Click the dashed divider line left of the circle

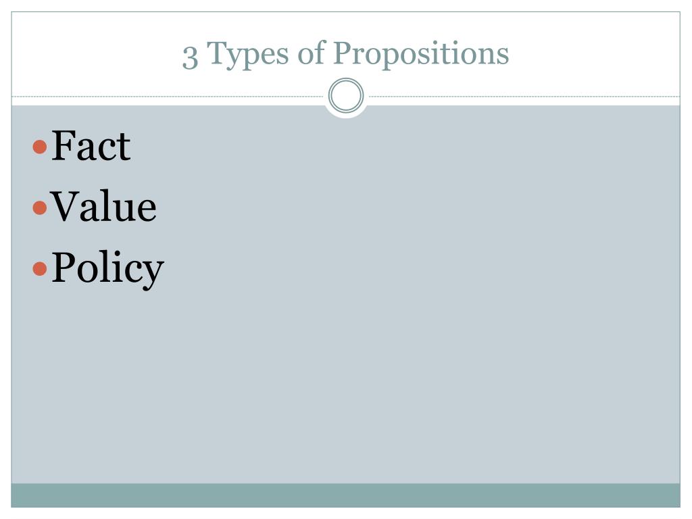point(168,96)
